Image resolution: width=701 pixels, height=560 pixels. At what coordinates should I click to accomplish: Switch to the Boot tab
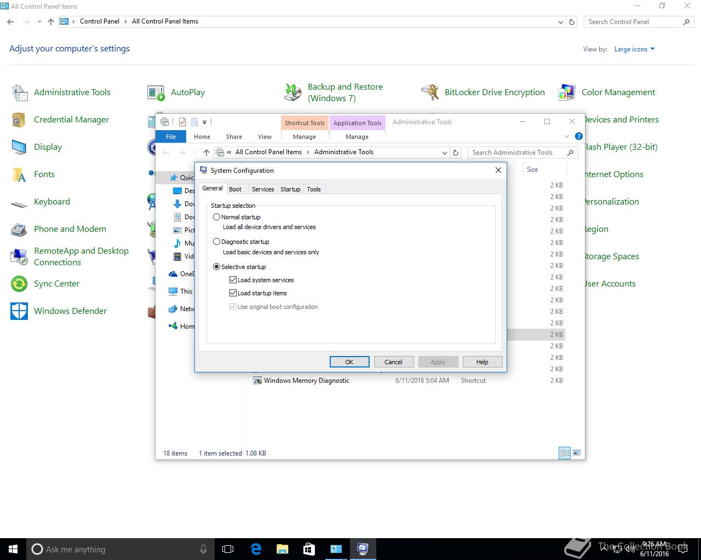pyautogui.click(x=235, y=189)
